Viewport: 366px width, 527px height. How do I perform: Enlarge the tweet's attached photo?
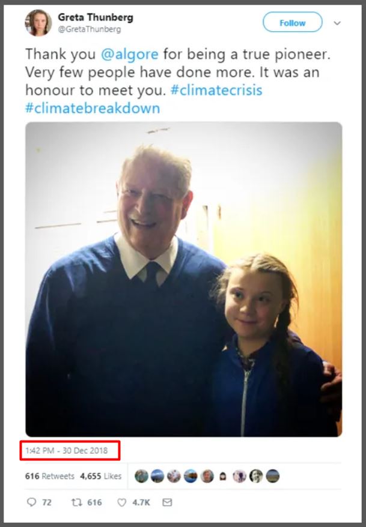(183, 279)
